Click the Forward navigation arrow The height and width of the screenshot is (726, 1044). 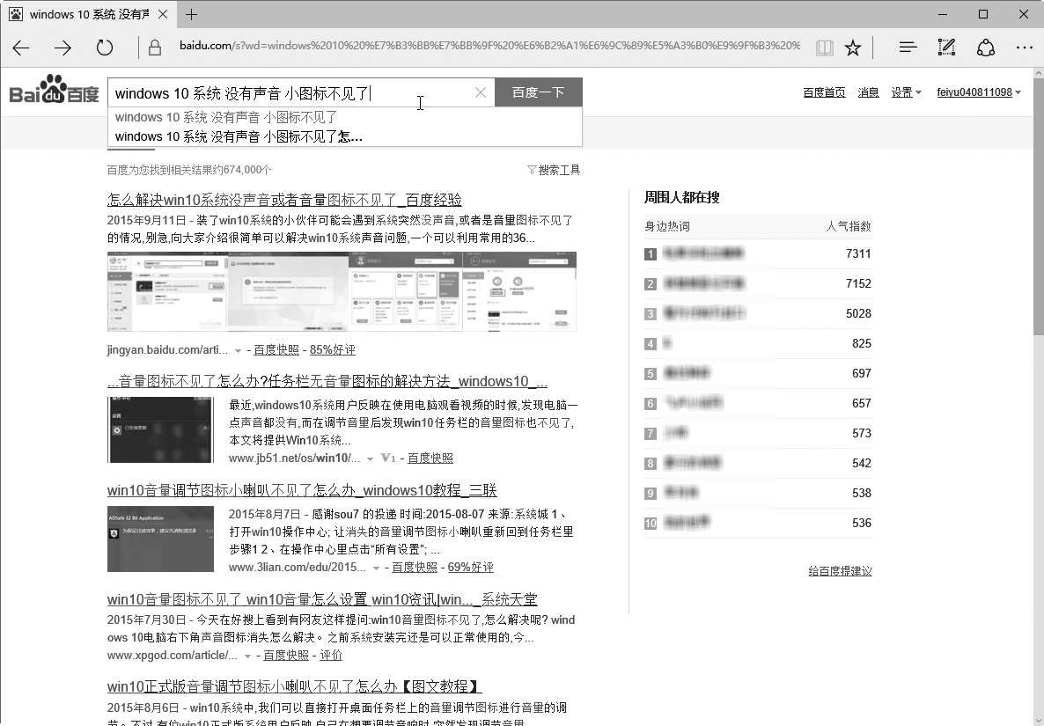(62, 48)
